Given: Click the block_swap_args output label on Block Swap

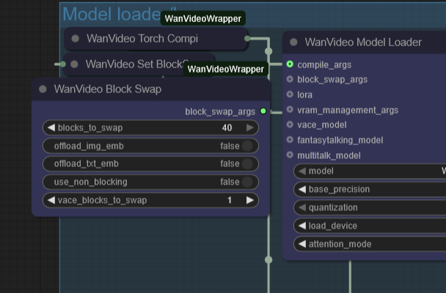Looking at the screenshot, I should pyautogui.click(x=220, y=111).
